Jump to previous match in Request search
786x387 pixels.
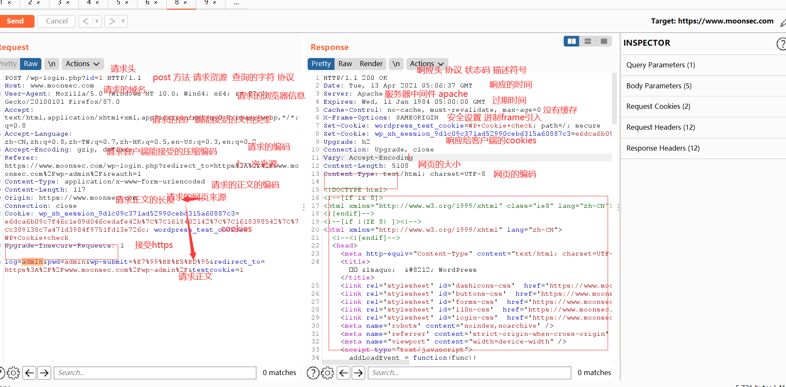29,373
